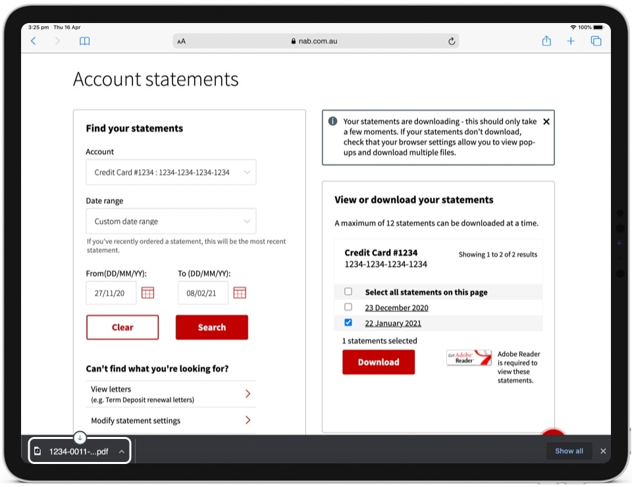Click the red Search button
The width and height of the screenshot is (632, 487).
[211, 327]
